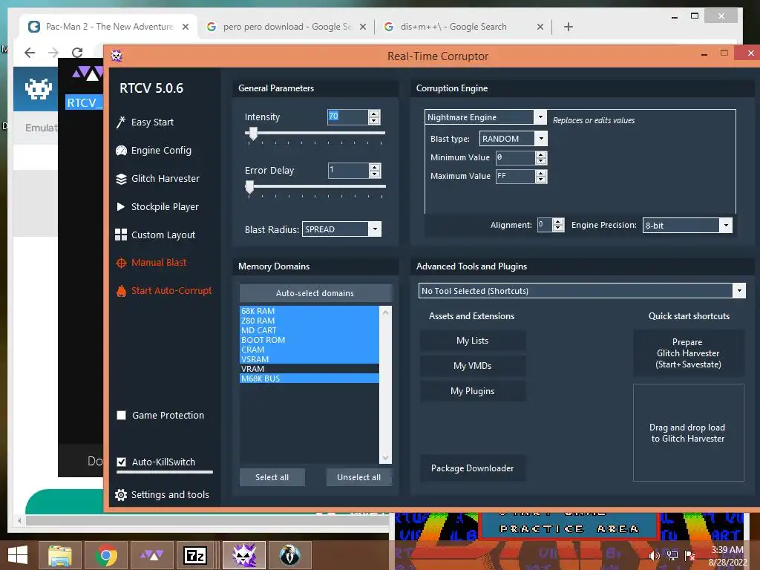760x570 pixels.
Task: Click Maximum Value FF field
Action: pos(515,177)
